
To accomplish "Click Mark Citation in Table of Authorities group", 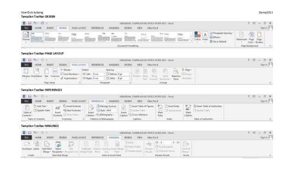I will click(x=188, y=111).
